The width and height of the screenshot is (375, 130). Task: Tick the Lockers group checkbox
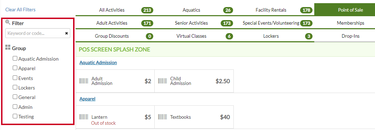click(x=15, y=87)
